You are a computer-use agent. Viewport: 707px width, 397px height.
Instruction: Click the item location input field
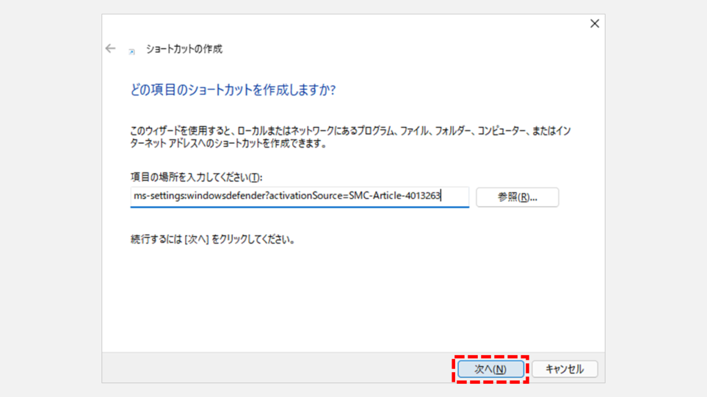coord(300,196)
